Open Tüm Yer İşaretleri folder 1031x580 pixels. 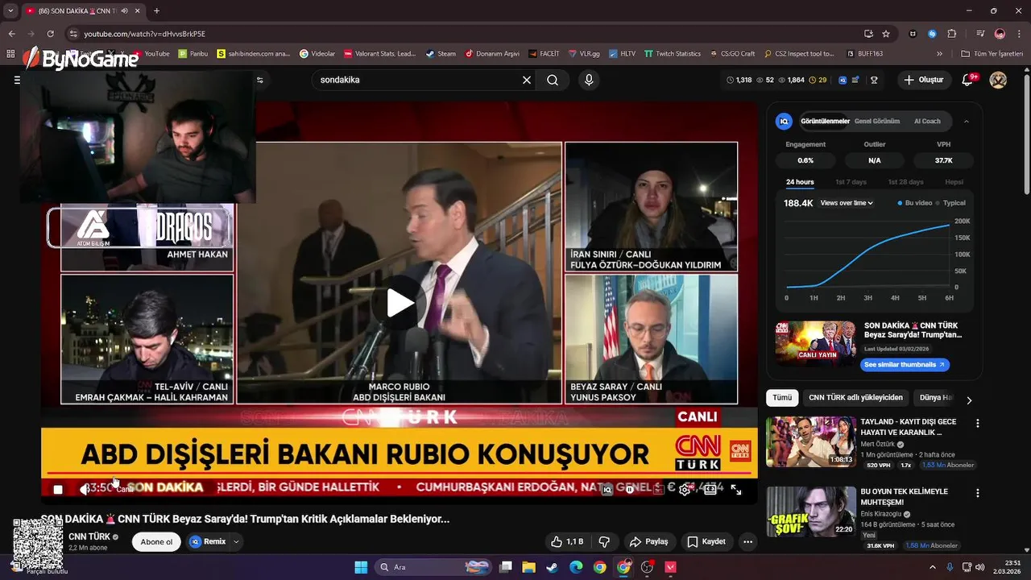click(993, 54)
